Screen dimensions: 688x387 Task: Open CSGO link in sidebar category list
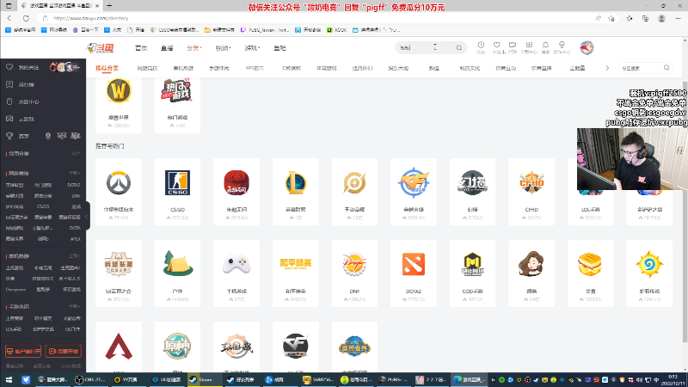[x=43, y=206]
